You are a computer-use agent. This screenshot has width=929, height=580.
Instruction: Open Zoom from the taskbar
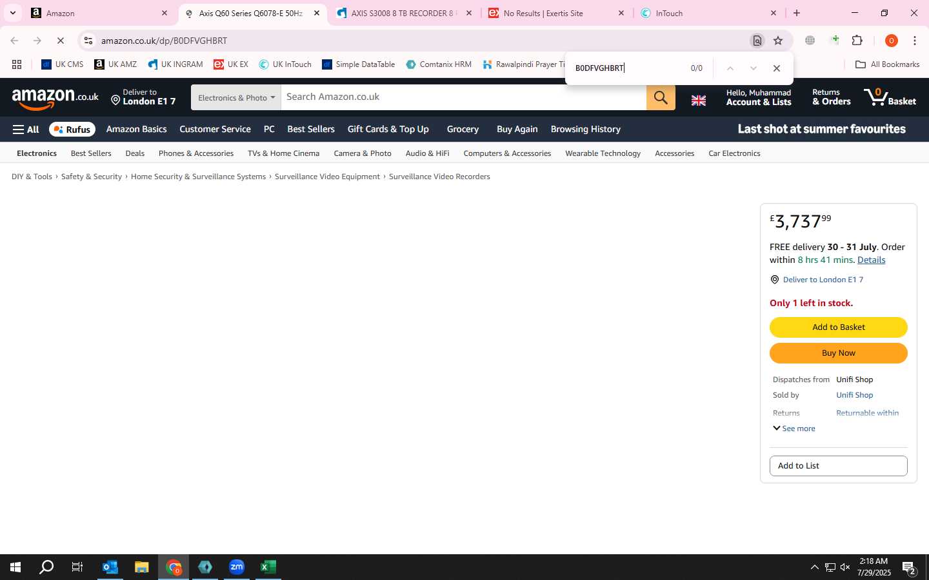(237, 567)
